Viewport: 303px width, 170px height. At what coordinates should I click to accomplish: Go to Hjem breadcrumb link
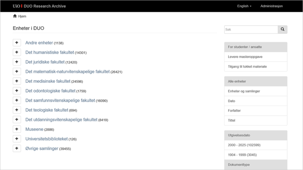coord(22,16)
